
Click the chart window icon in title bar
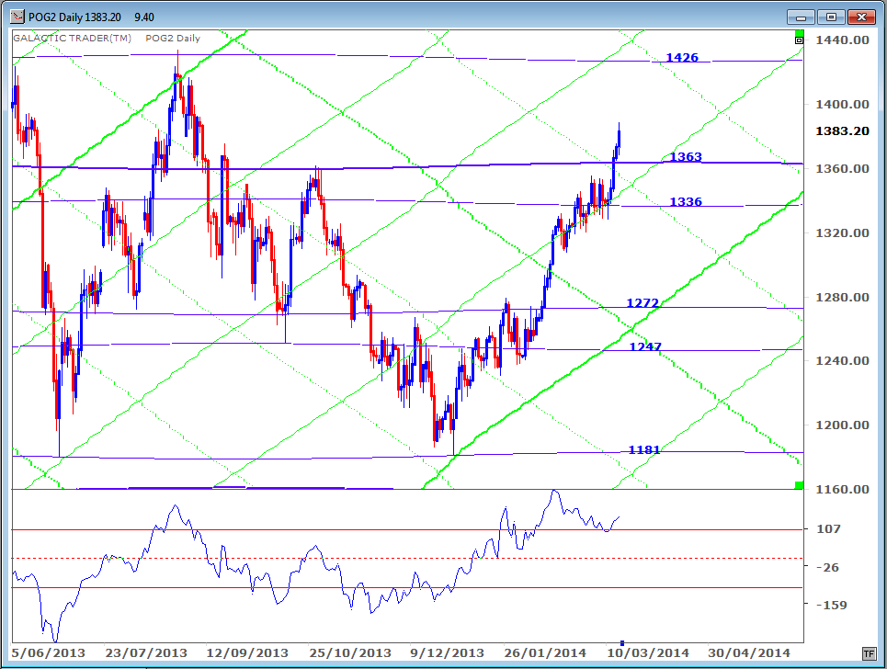click(x=17, y=17)
